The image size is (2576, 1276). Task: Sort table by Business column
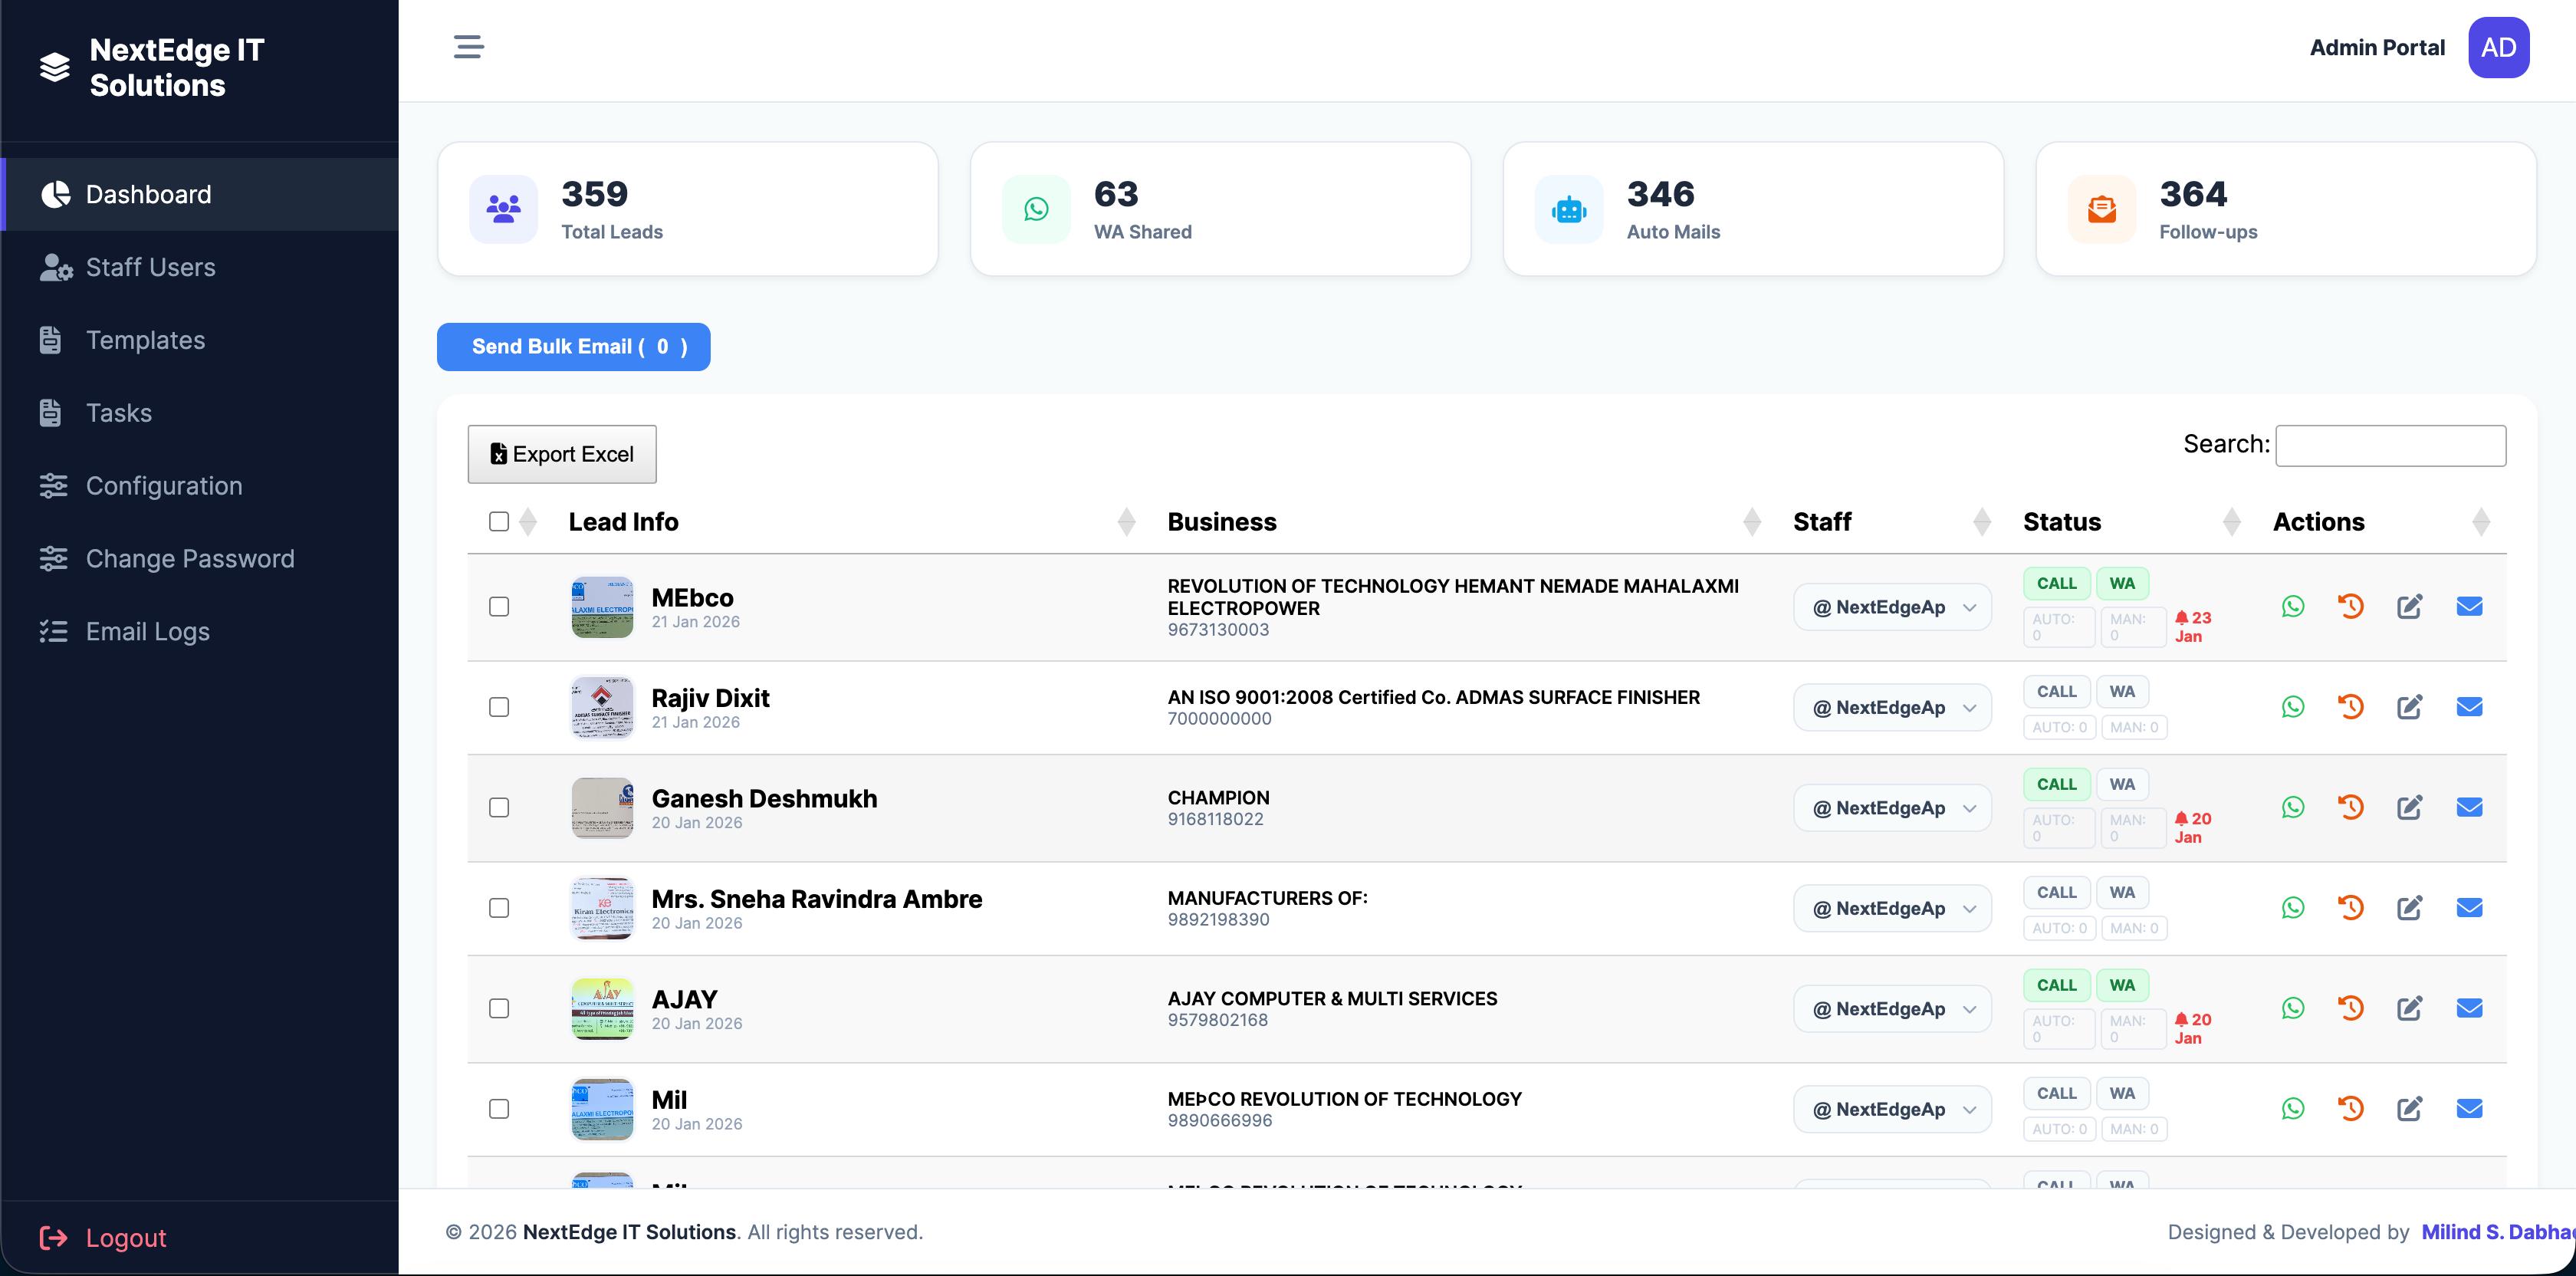pos(1222,521)
